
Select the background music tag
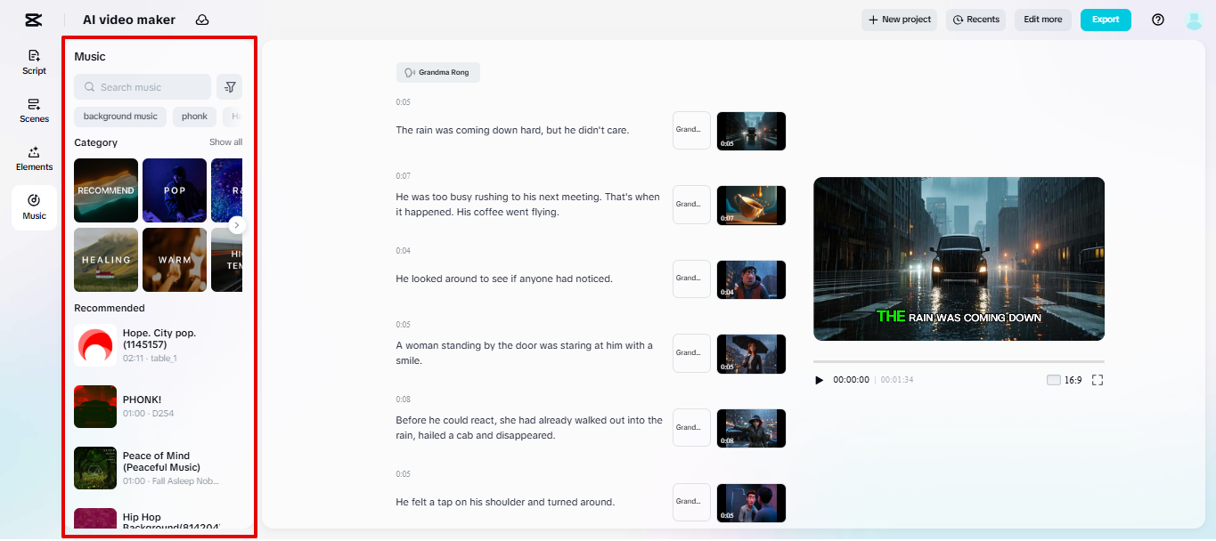click(120, 117)
